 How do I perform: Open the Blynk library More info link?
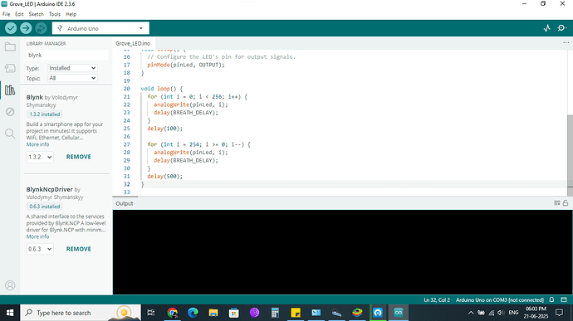(x=37, y=144)
